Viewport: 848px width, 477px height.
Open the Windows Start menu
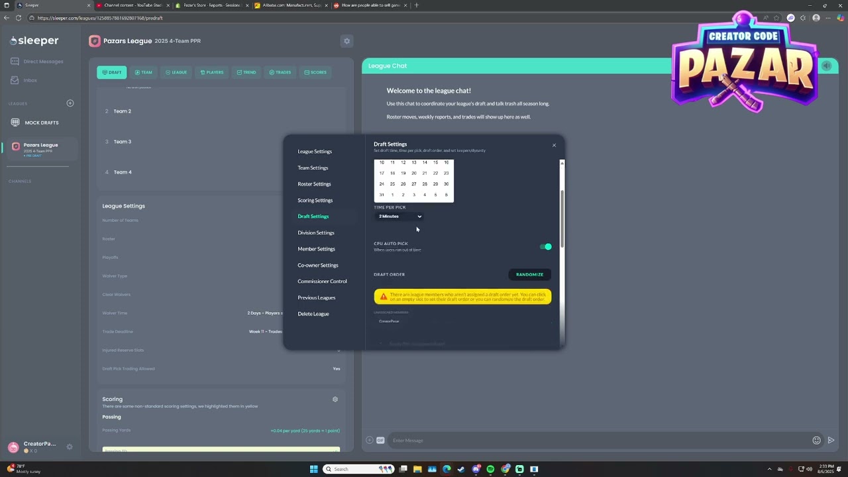(314, 469)
